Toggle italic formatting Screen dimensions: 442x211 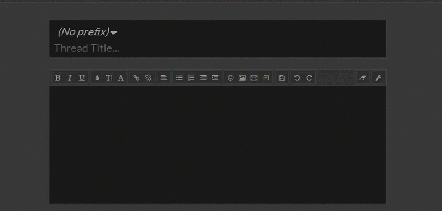click(70, 78)
